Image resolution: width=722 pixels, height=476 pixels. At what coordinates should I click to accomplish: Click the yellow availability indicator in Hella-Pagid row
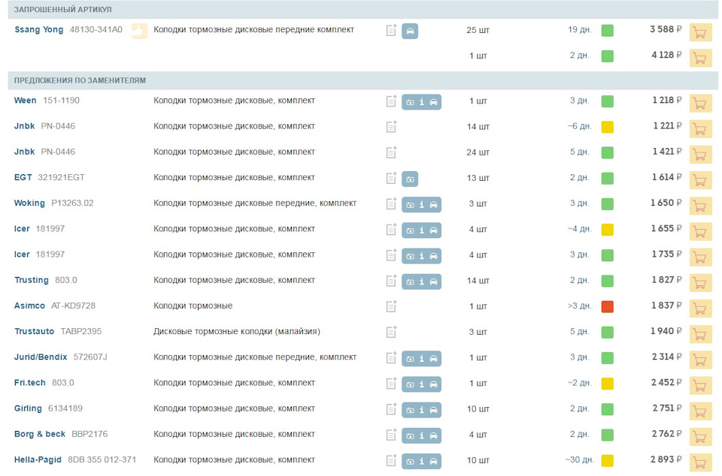(608, 460)
